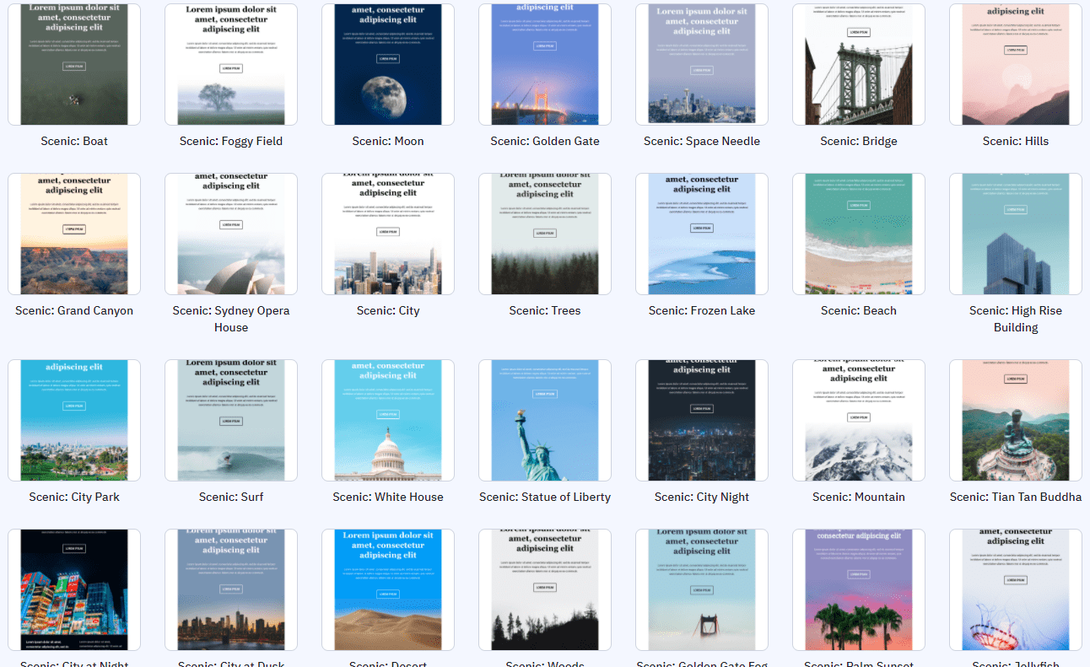Click the "Scenic: High Rise Building" caption
The height and width of the screenshot is (667, 1090).
1016,319
